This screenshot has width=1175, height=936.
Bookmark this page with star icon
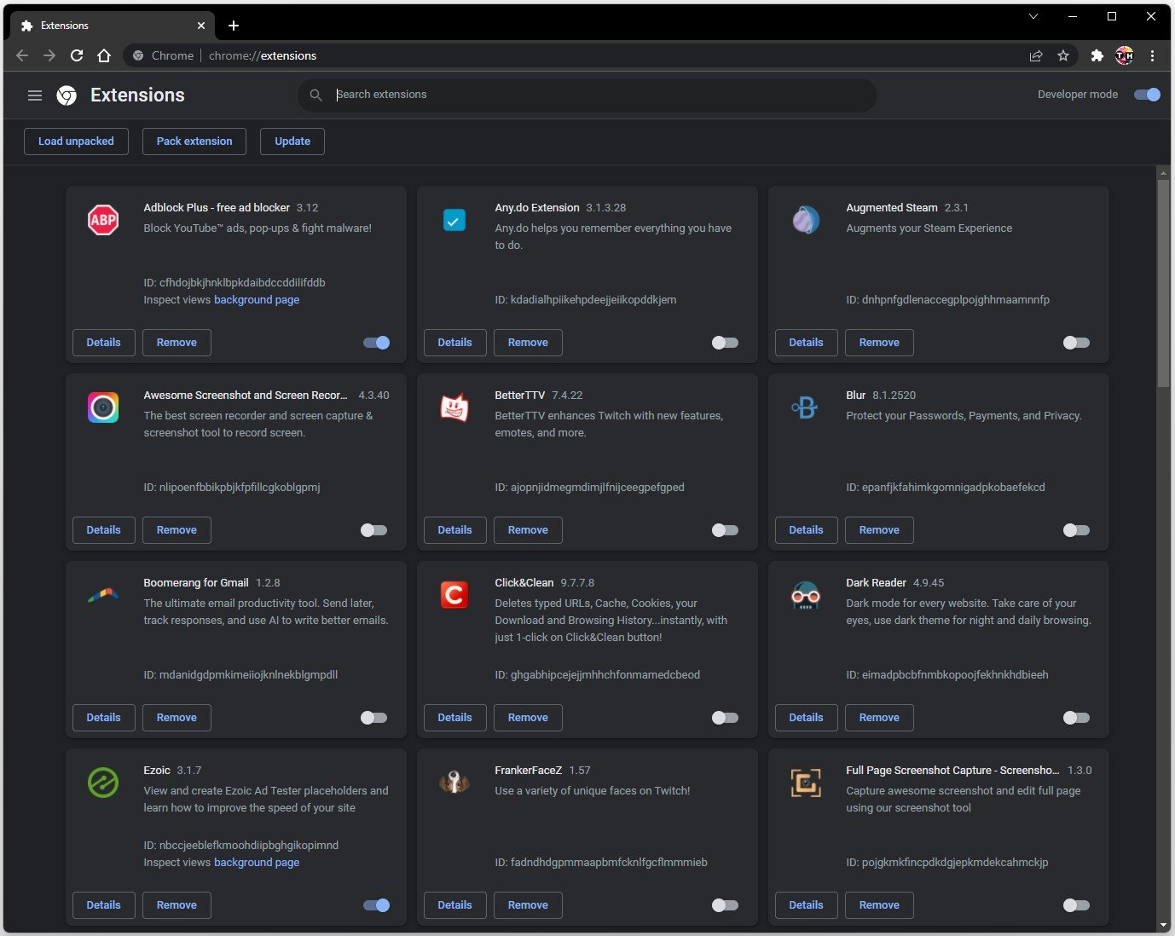(x=1063, y=55)
